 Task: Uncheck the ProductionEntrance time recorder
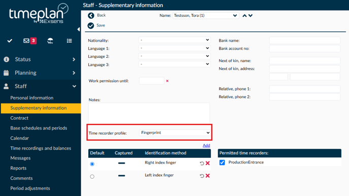[222, 162]
